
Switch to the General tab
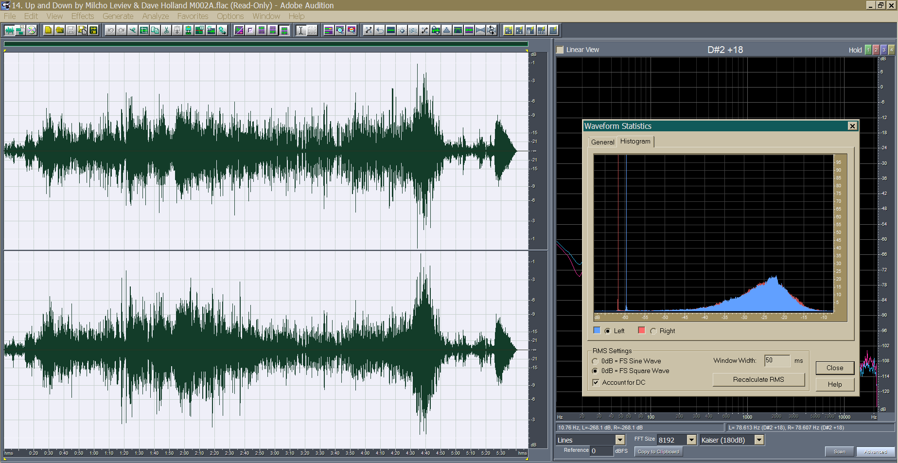602,142
